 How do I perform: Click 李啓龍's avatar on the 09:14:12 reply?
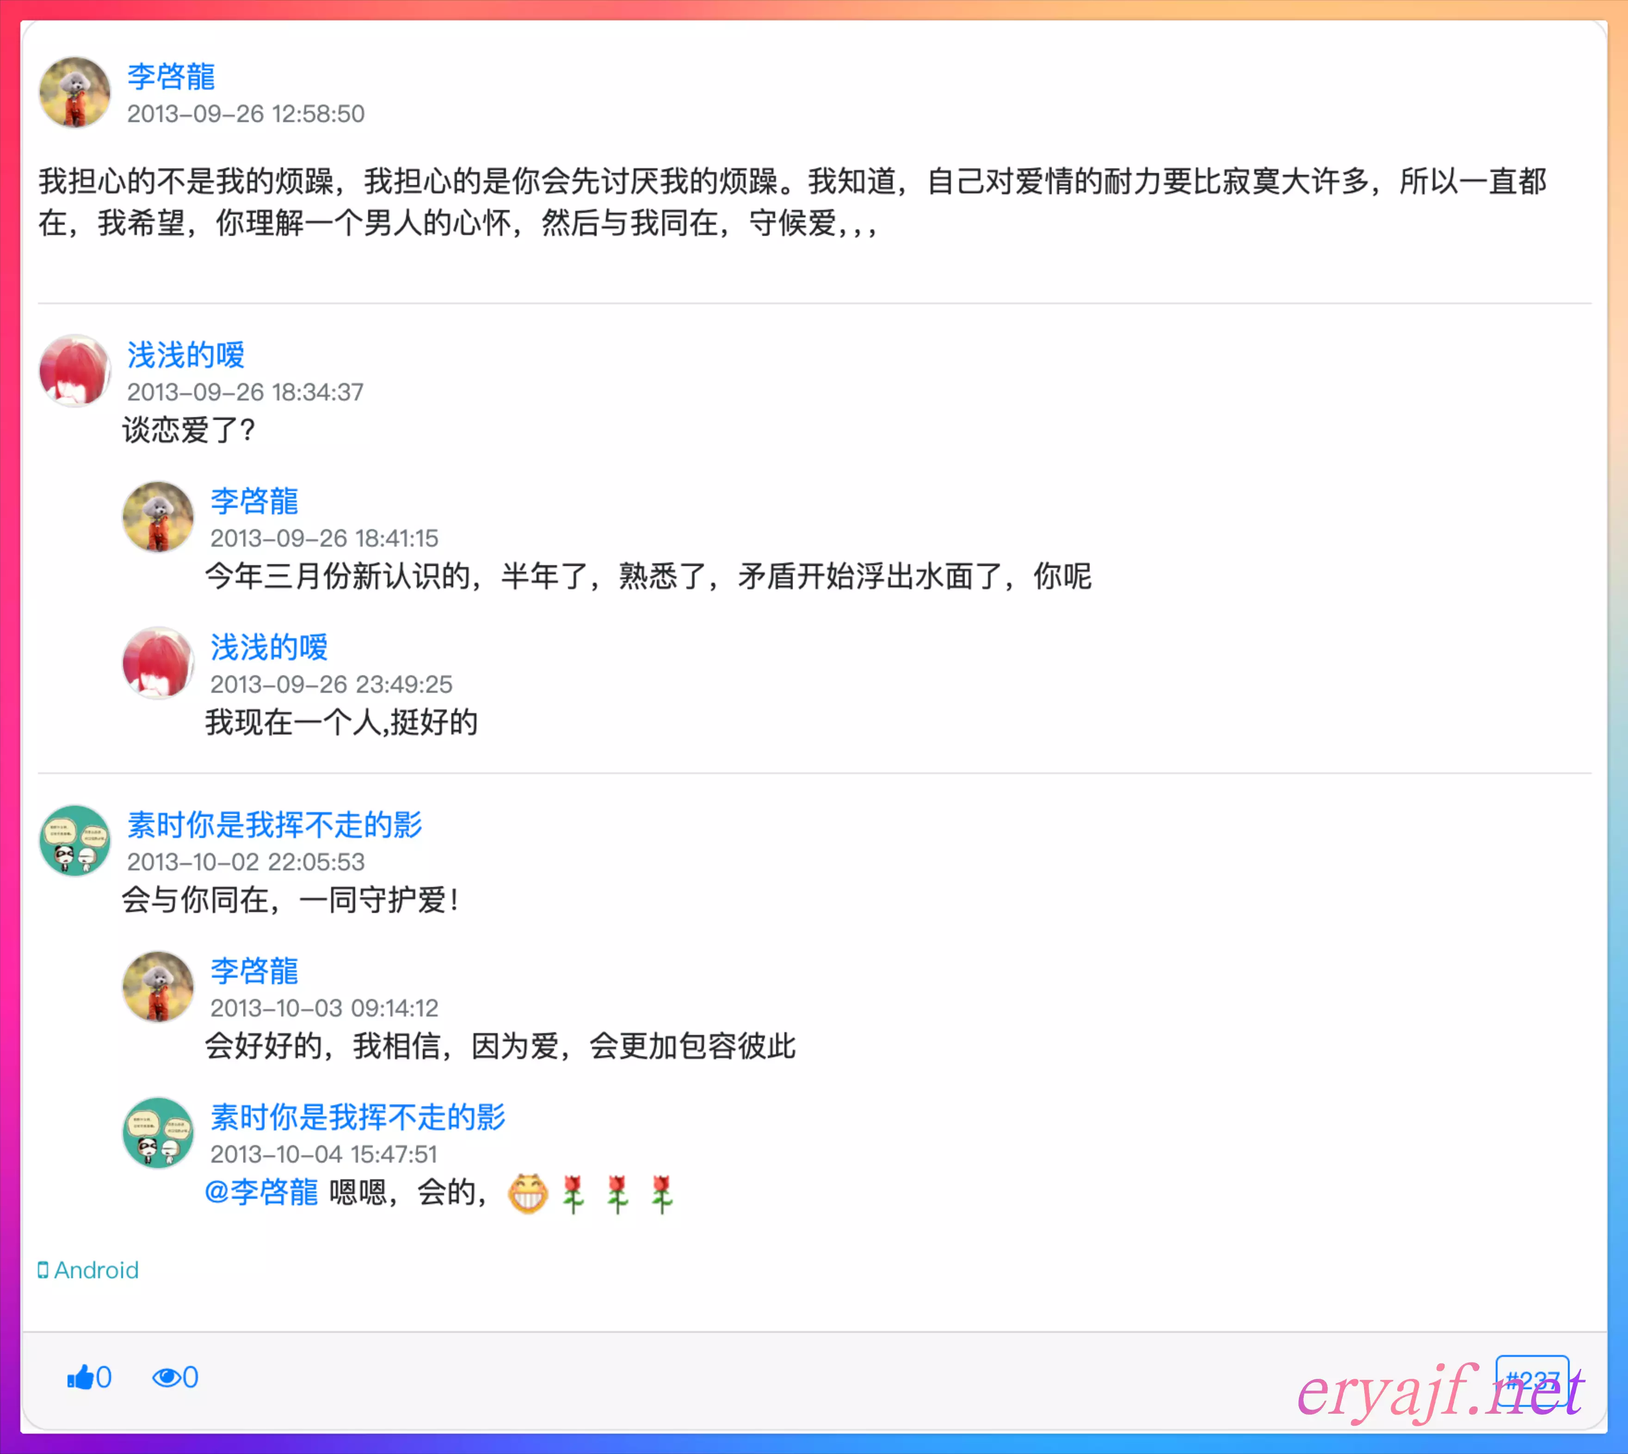(x=158, y=986)
